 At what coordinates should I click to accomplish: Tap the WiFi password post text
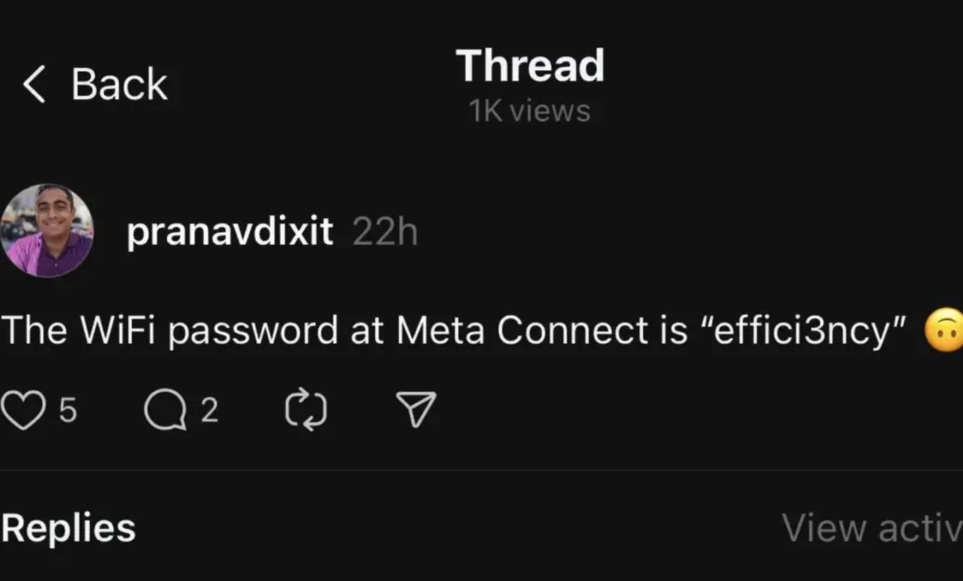coord(454,331)
